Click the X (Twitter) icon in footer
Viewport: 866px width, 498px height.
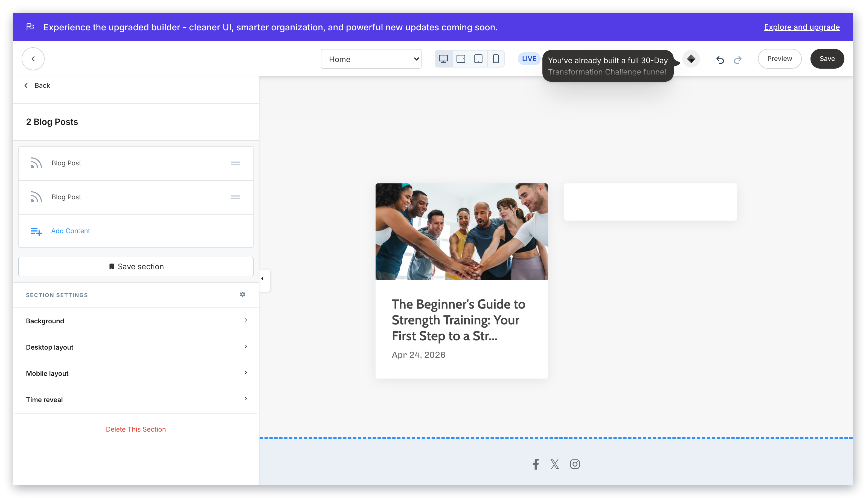click(554, 464)
